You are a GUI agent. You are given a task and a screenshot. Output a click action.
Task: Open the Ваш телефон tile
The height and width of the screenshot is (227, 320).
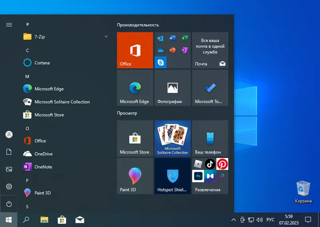(210, 138)
